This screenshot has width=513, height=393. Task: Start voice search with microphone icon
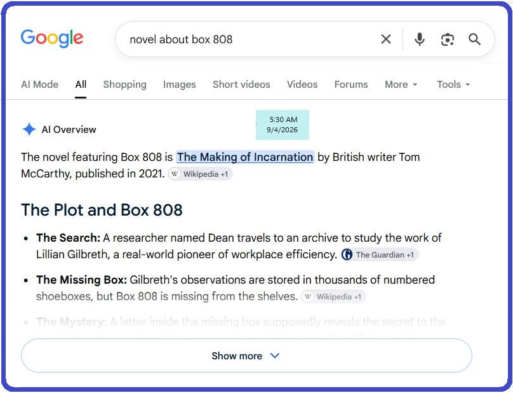coord(420,39)
